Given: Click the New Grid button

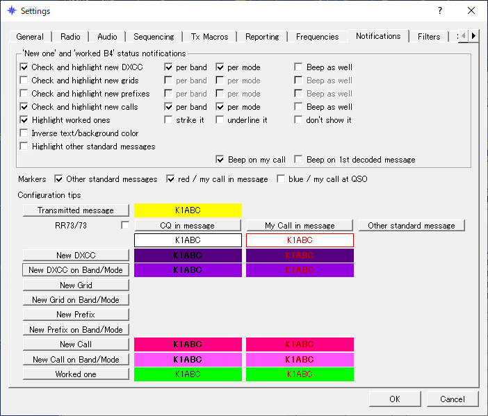Looking at the screenshot, I should [x=76, y=285].
